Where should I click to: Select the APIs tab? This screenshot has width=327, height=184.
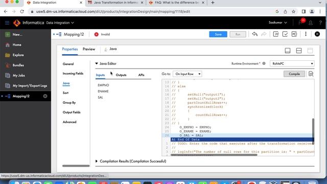point(141,75)
